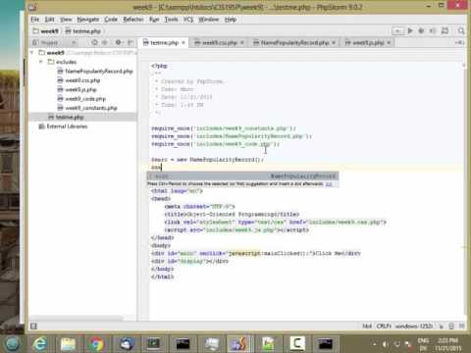This screenshot has width=471, height=353.
Task: Toggle tool window buttons in status bar
Action: [33, 326]
